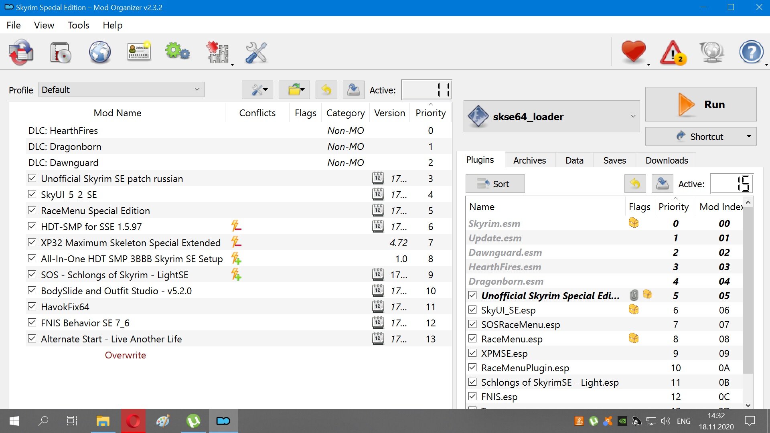The height and width of the screenshot is (433, 770).
Task: Click the Sort plugins button
Action: pyautogui.click(x=495, y=184)
